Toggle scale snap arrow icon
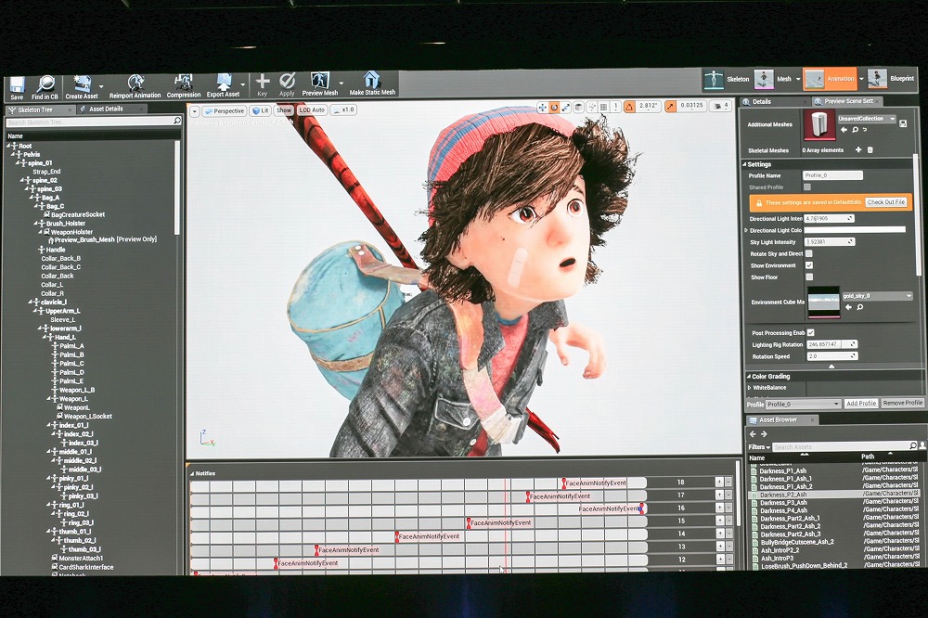 click(x=671, y=106)
